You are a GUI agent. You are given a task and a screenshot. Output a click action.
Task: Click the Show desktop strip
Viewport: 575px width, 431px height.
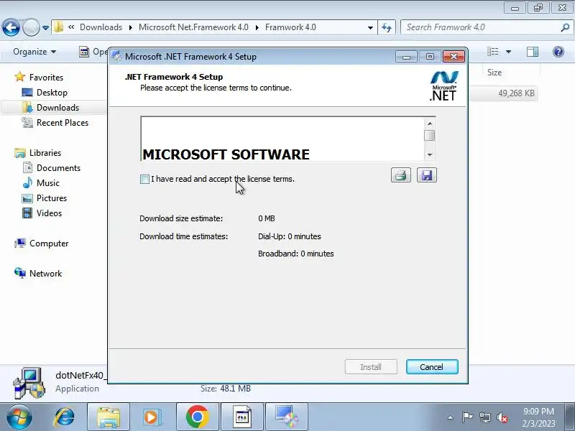point(570,417)
